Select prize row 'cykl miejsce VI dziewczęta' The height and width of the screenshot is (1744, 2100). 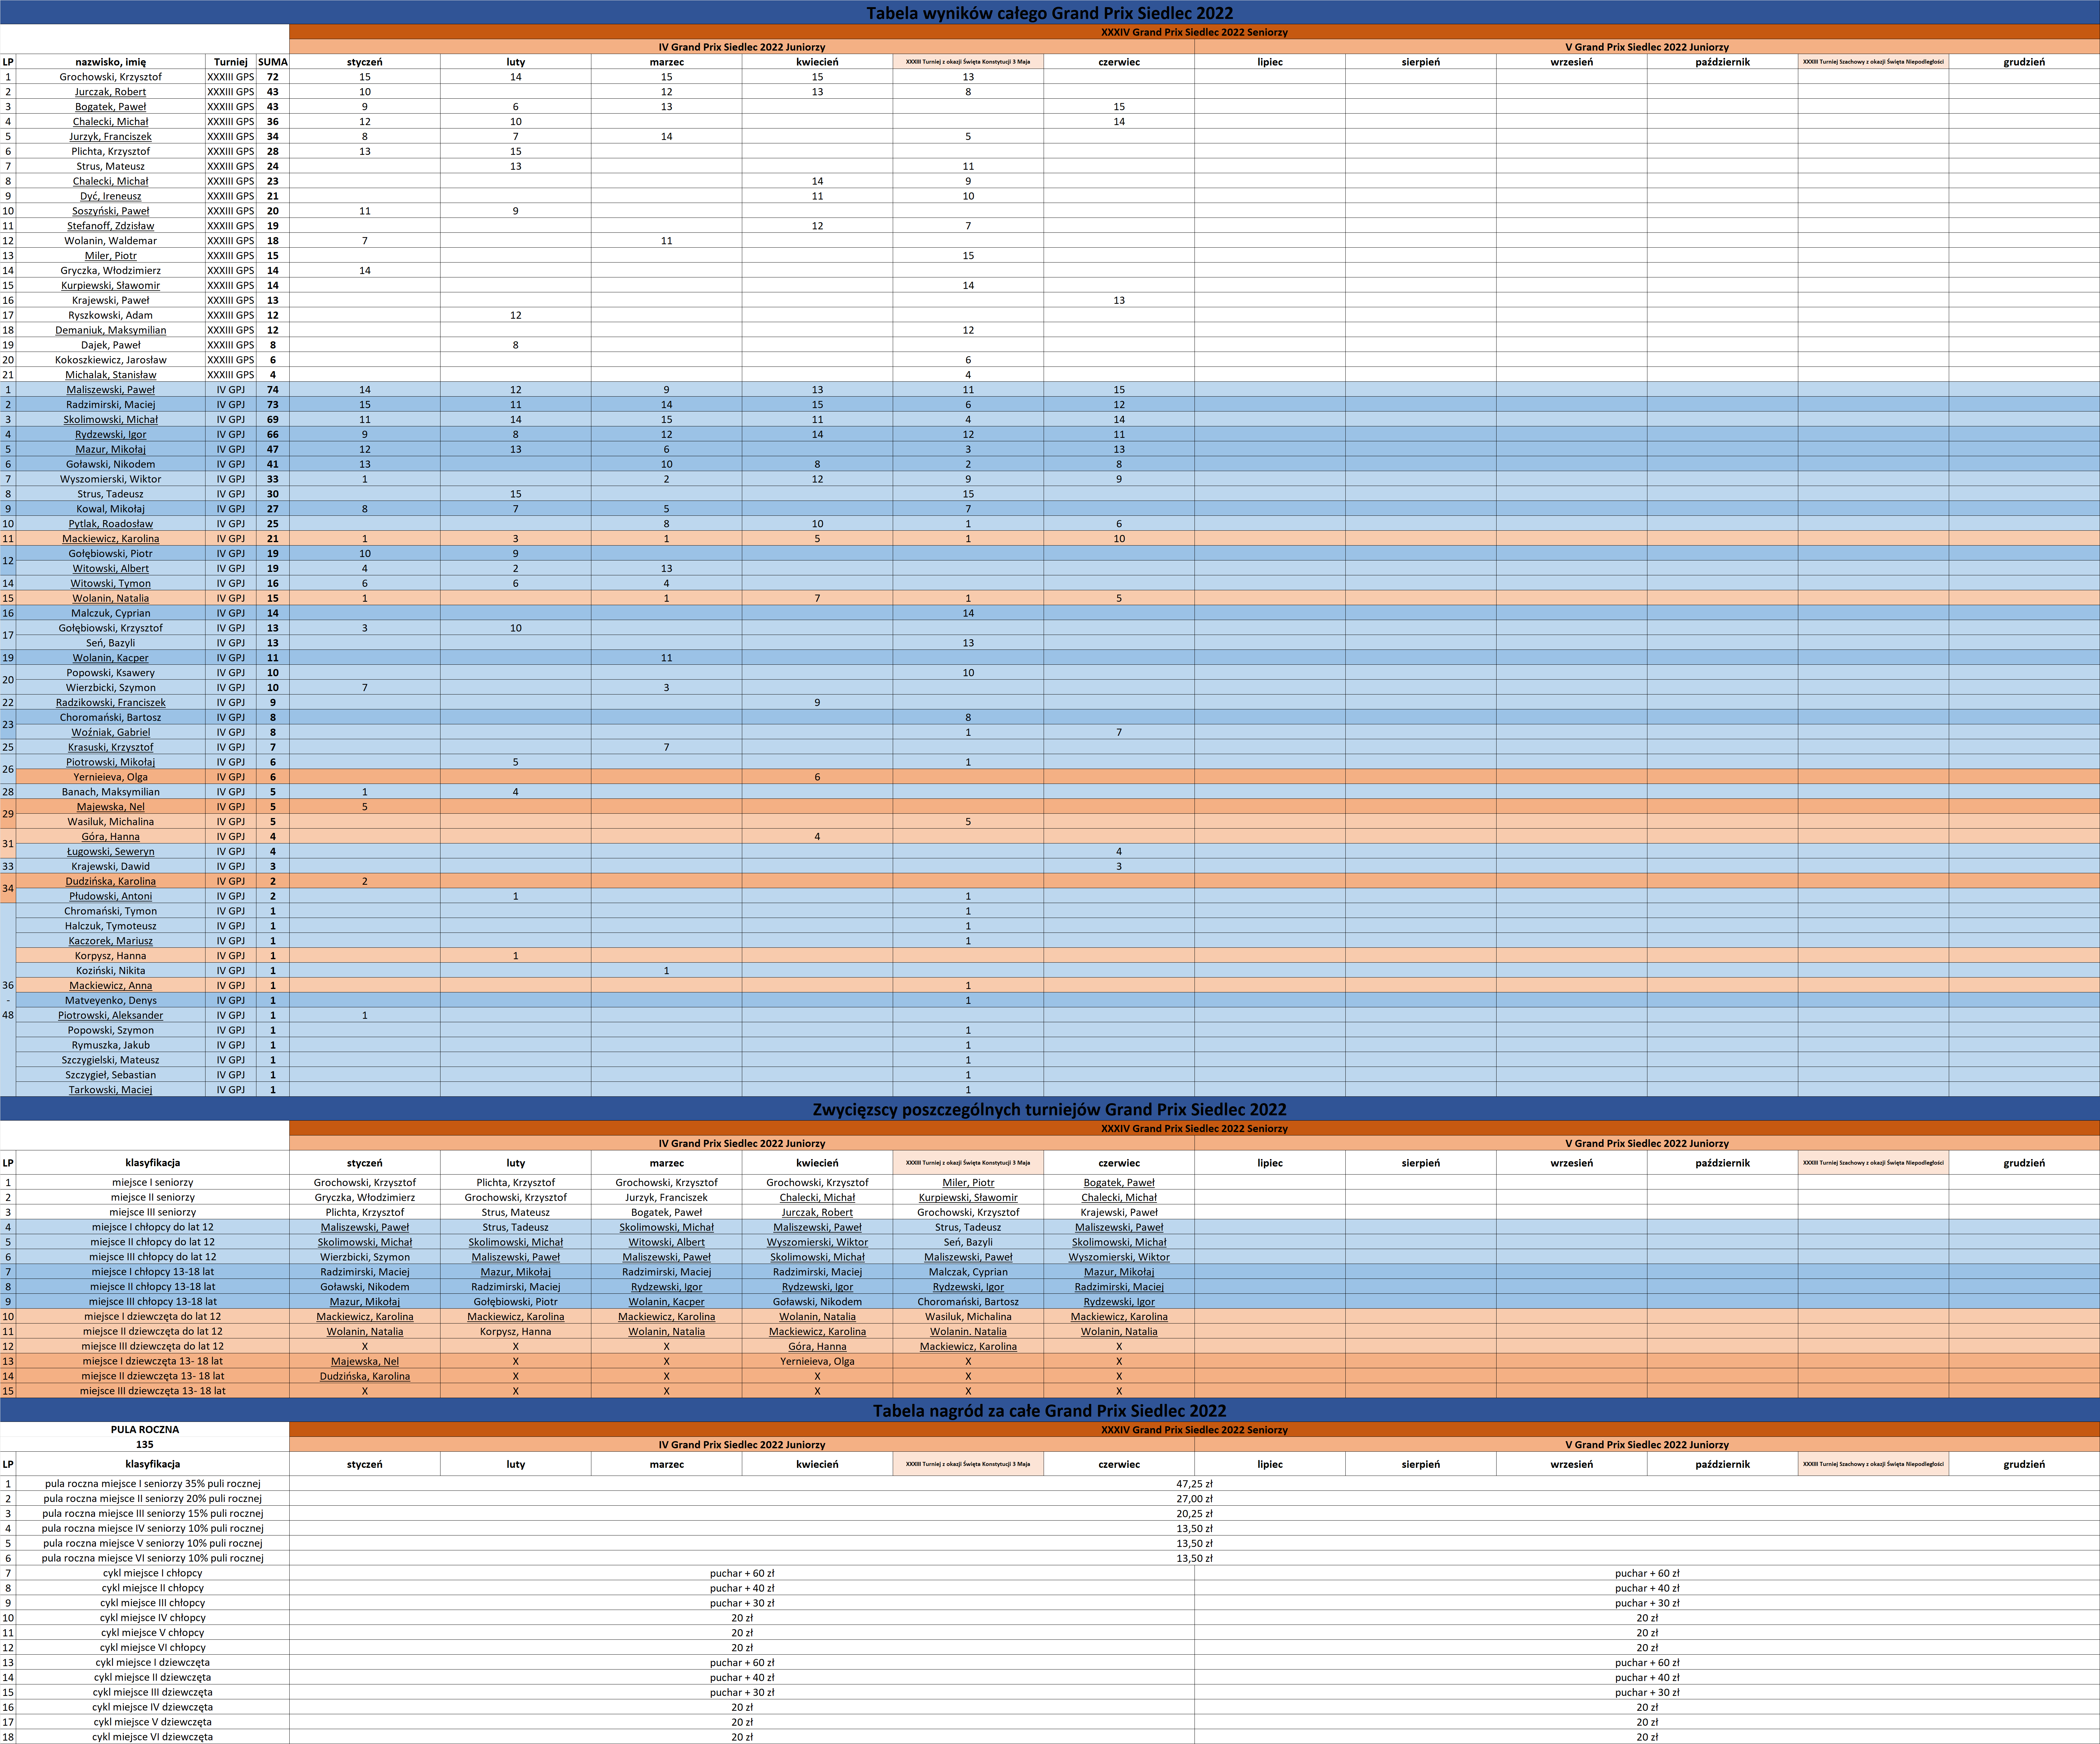(x=152, y=1737)
